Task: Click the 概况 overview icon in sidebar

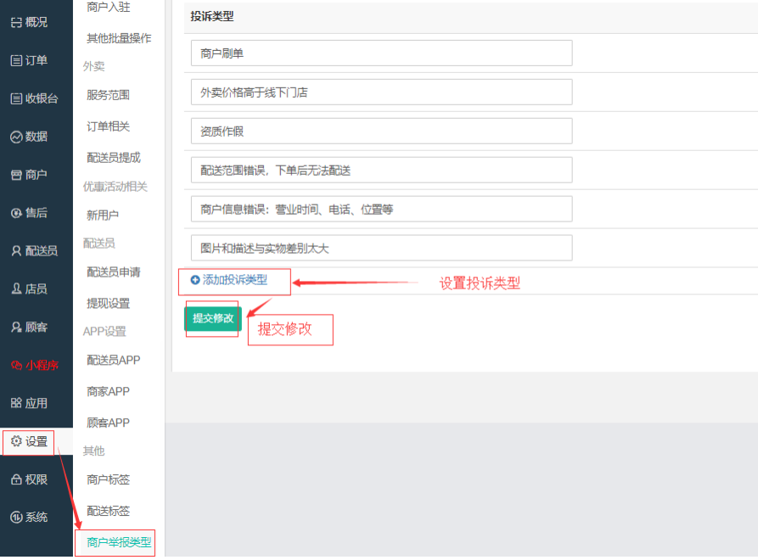Action: click(16, 22)
